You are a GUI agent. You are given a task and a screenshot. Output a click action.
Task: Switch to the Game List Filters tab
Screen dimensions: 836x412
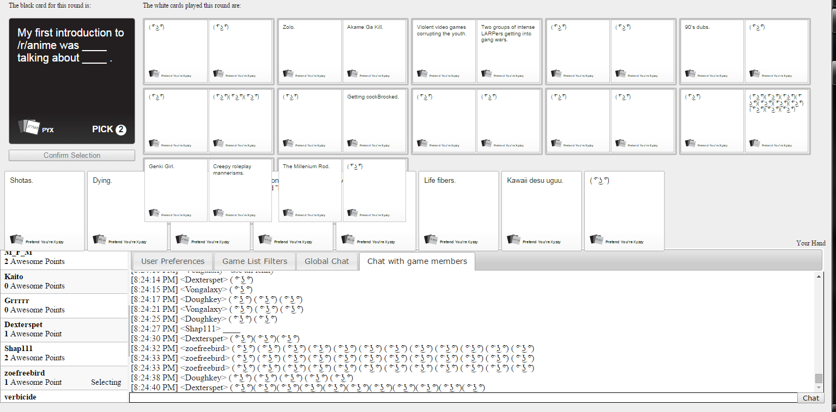pyautogui.click(x=255, y=261)
